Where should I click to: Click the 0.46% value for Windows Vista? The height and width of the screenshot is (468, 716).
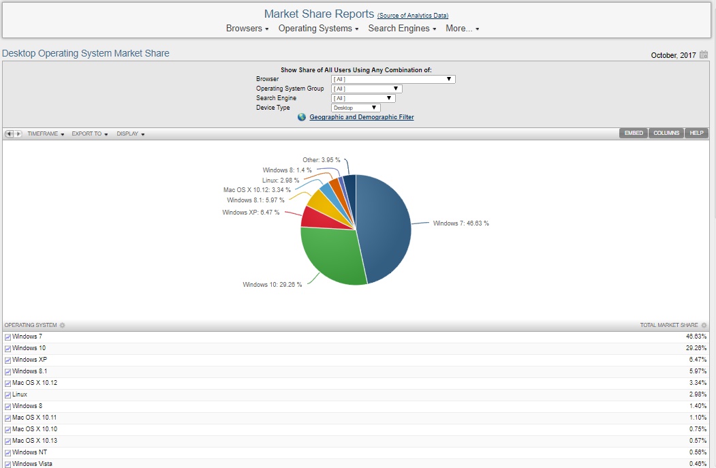coord(698,464)
